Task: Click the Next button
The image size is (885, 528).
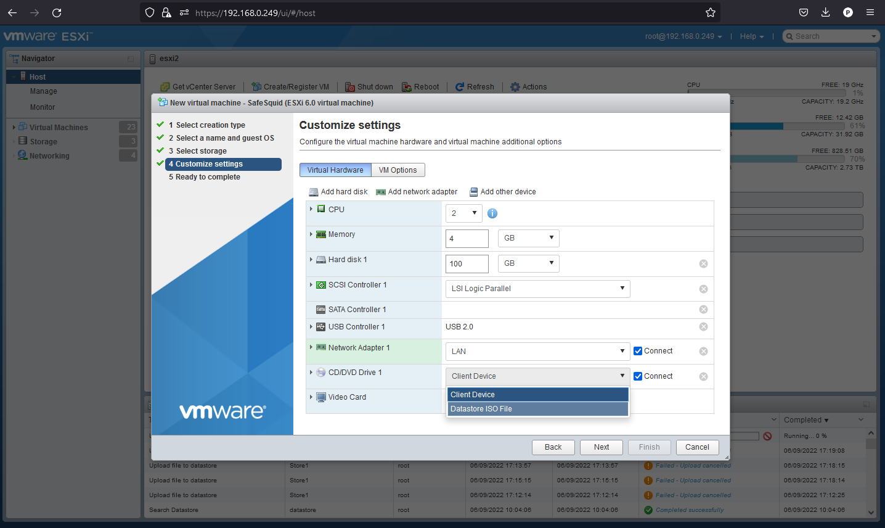Action: coord(602,447)
